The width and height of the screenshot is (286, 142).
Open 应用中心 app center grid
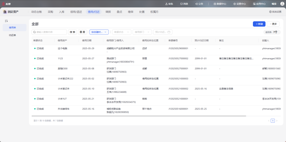pos(259,4)
